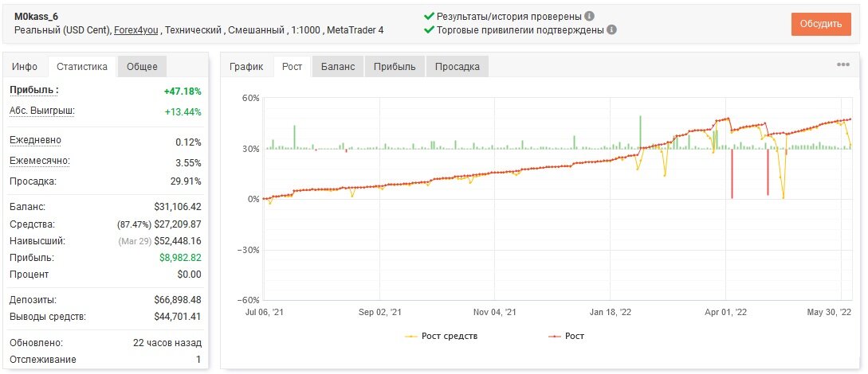868x374 pixels.
Task: Click green checkmark next to Торговые привилегии
Action: (x=429, y=29)
